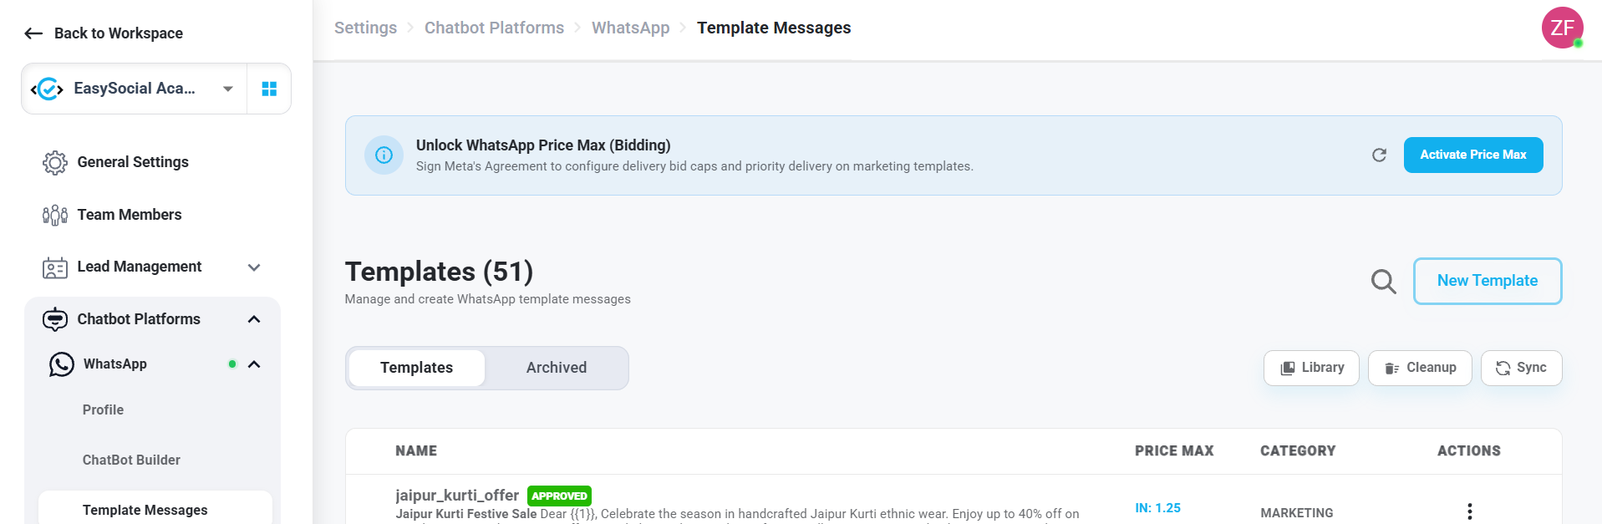1602x524 pixels.
Task: Click the CATEGORY column header
Action: pyautogui.click(x=1298, y=451)
